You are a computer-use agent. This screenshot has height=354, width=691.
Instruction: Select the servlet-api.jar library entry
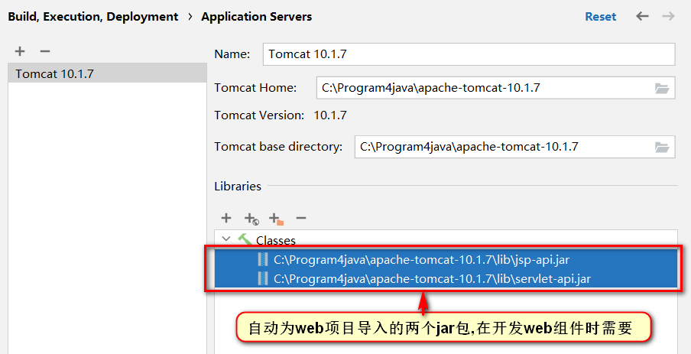(x=432, y=279)
